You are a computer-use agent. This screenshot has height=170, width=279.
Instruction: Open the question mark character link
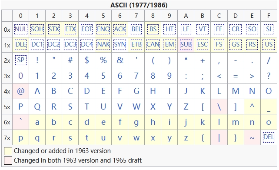click(x=269, y=76)
